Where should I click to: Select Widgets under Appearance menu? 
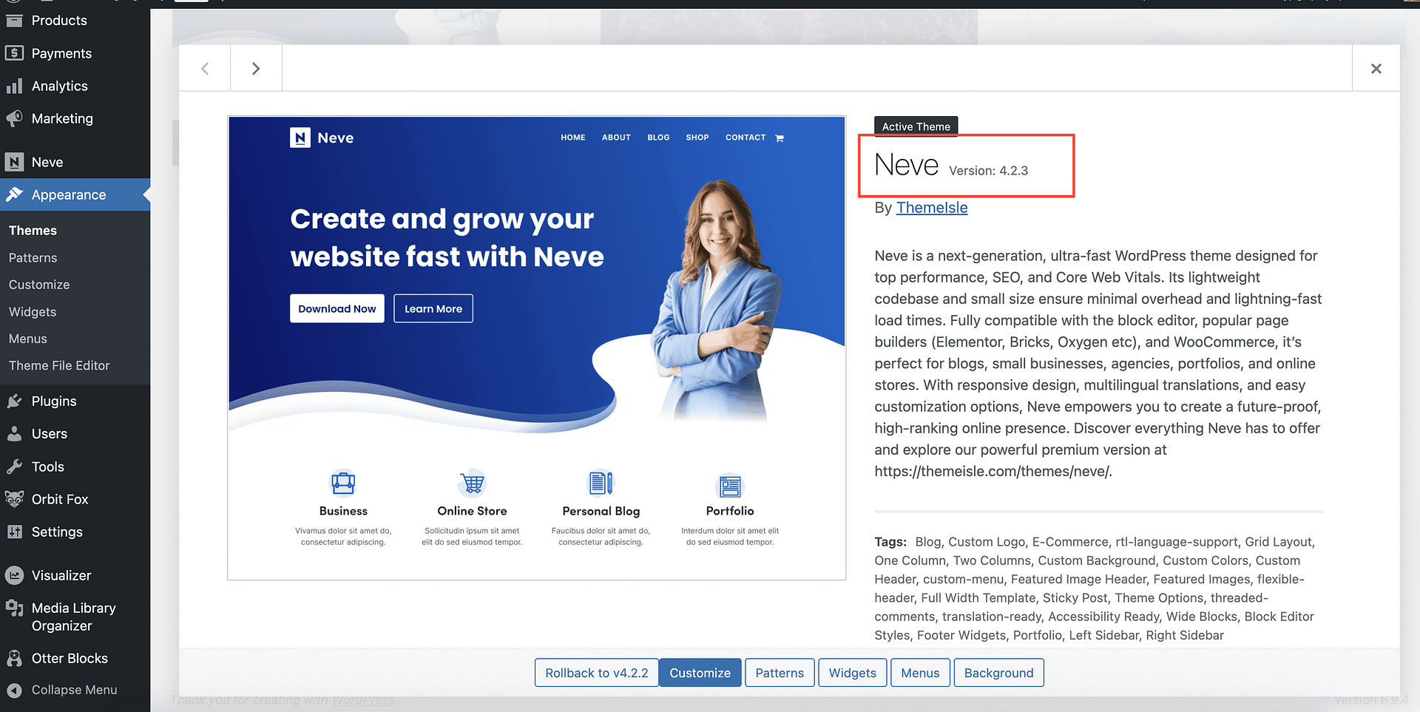[x=33, y=312]
